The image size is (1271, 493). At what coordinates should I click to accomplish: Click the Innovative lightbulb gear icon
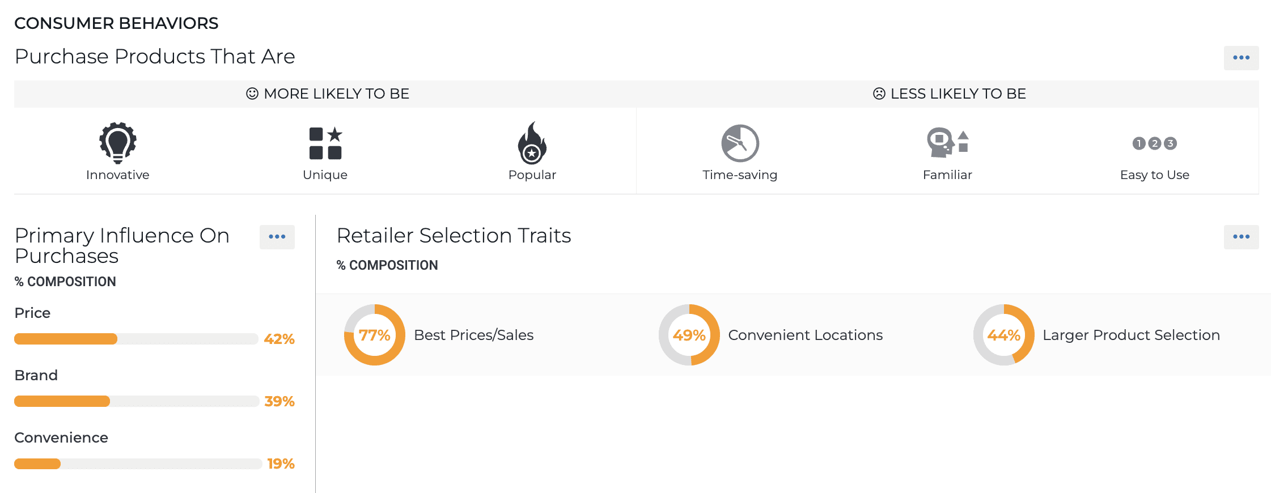(118, 142)
